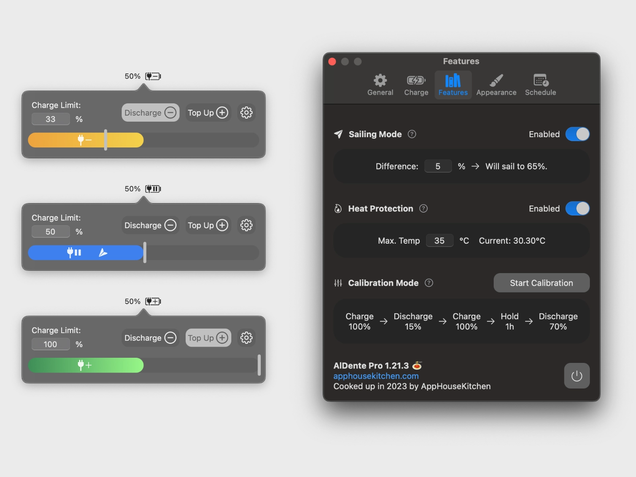Click the 'Current: 30.30°C' reading
Viewport: 636px width, 477px height.
click(x=512, y=241)
